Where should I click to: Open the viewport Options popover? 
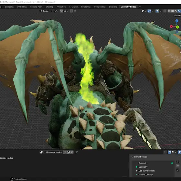[177, 16]
